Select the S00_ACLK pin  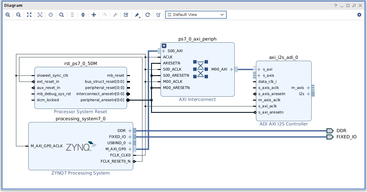(172, 69)
